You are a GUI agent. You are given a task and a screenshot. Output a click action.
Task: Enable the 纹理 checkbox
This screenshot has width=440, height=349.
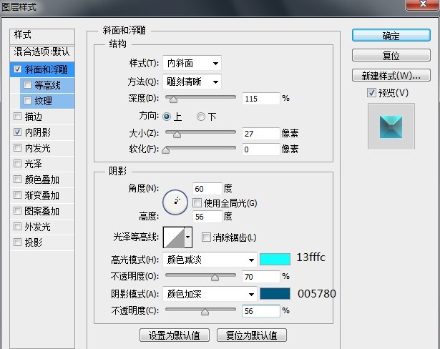click(27, 100)
